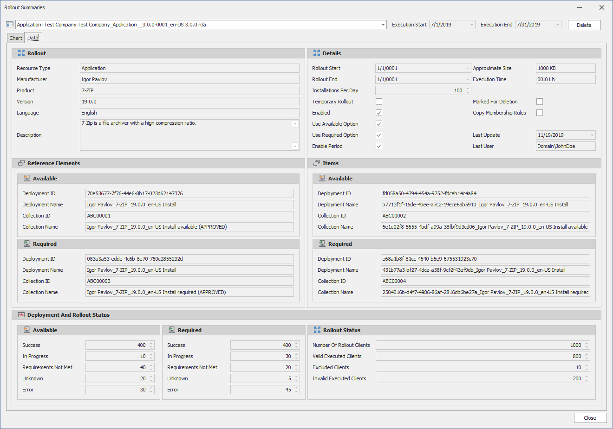This screenshot has height=429, width=613.
Task: Click Last User field Domain\JohnDoe
Action: point(566,146)
